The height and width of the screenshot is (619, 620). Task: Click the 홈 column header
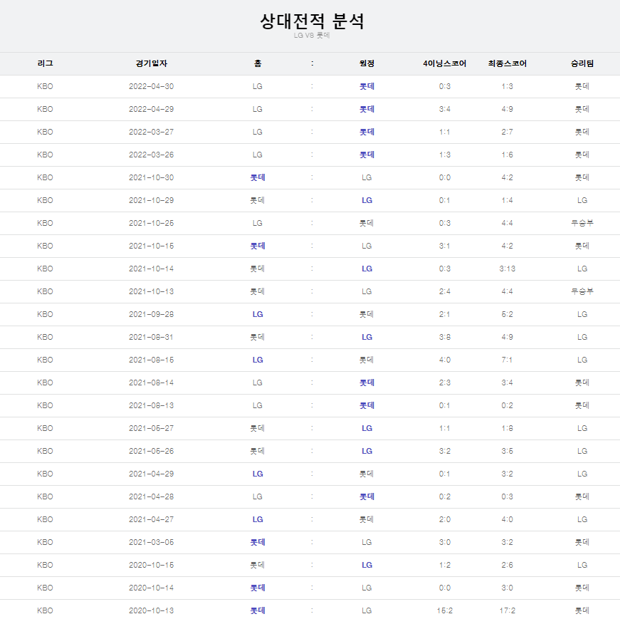click(x=258, y=63)
